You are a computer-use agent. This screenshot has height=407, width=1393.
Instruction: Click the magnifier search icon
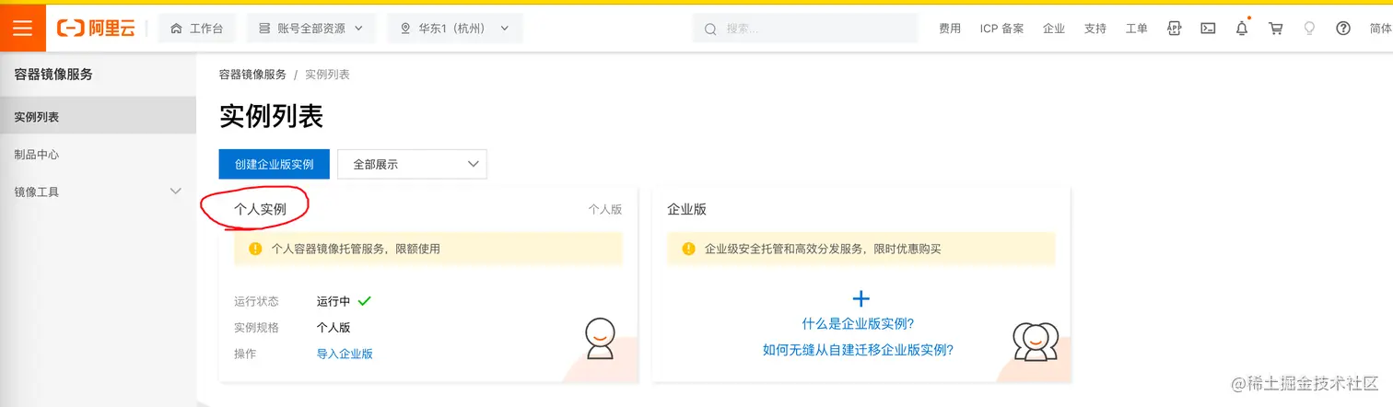[x=710, y=29]
